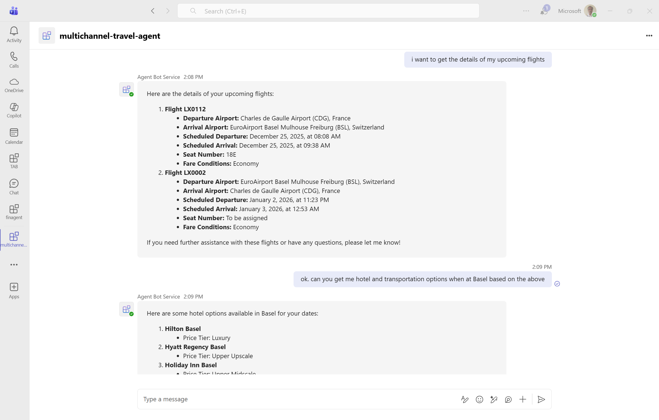The height and width of the screenshot is (420, 659).
Task: Insert a Loop component
Action: (x=508, y=399)
